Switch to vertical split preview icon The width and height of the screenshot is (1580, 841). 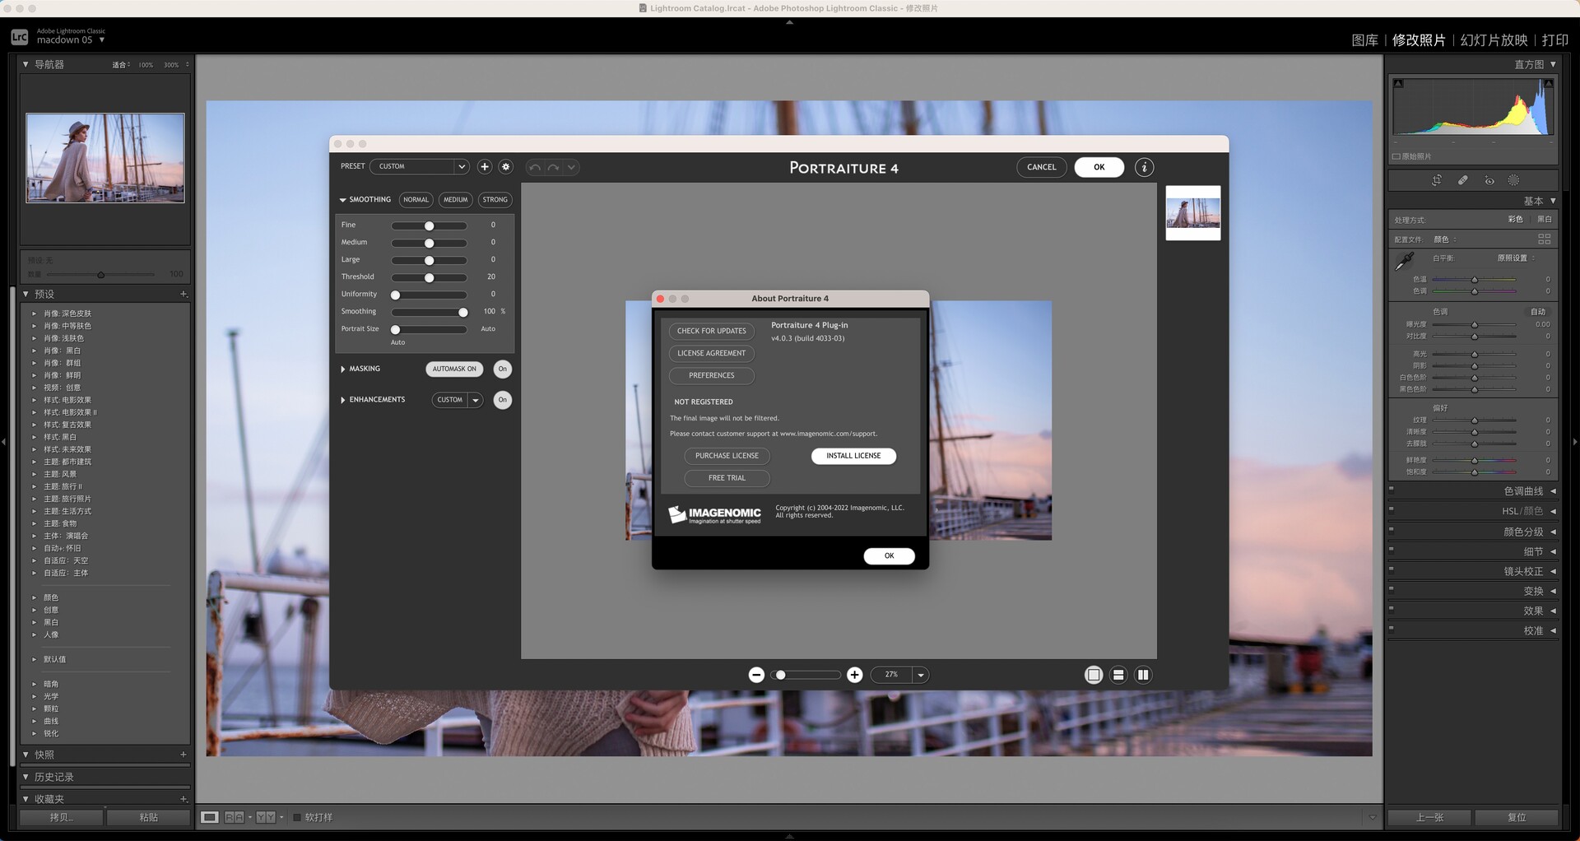click(x=1143, y=675)
